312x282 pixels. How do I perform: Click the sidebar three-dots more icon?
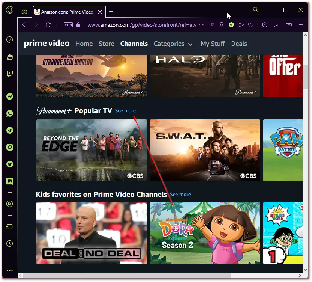click(10, 271)
